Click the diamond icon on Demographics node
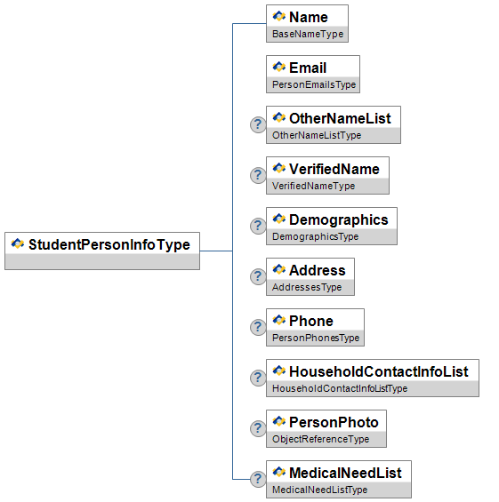This screenshot has width=499, height=502. point(278,219)
